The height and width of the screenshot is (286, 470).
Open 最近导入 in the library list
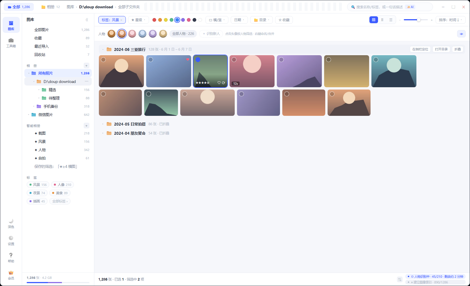(58, 46)
